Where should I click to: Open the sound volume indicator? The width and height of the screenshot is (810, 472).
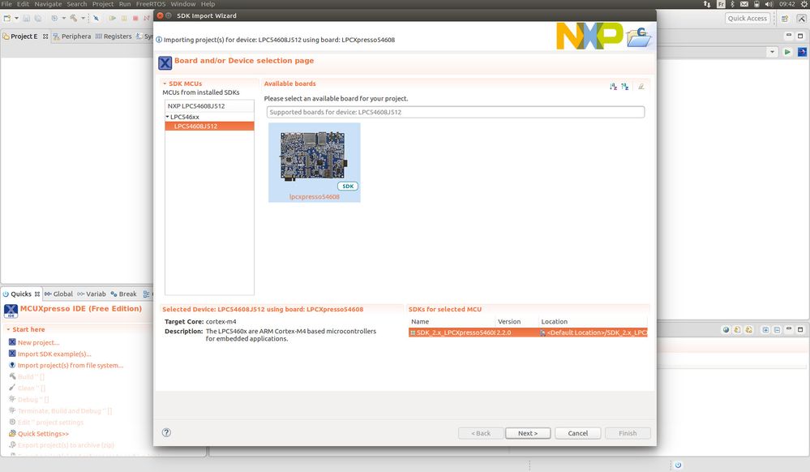pyautogui.click(x=769, y=4)
